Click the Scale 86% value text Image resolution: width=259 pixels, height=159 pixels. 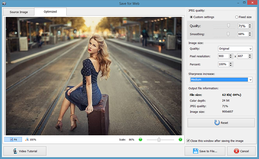coord(131,140)
